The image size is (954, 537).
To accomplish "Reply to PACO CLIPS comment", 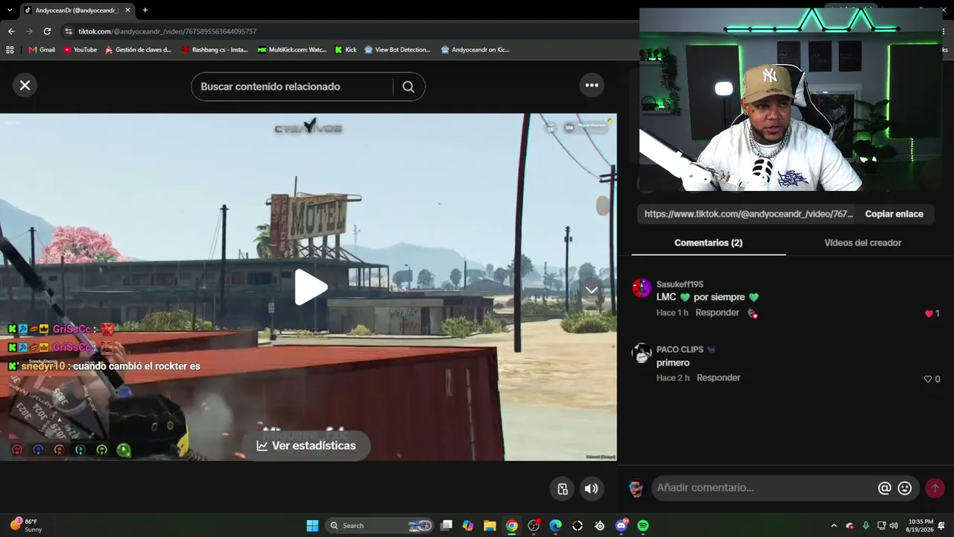I will 718,378.
